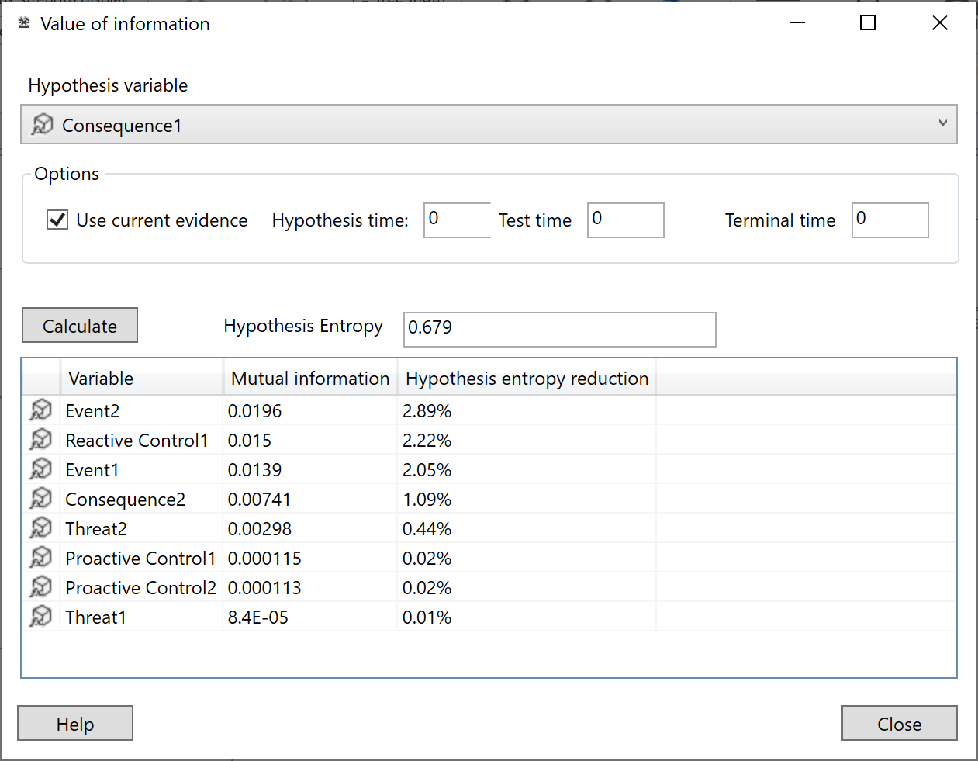The height and width of the screenshot is (761, 978).
Task: Click the node icon beside Proactive Control1
Action: (x=41, y=558)
